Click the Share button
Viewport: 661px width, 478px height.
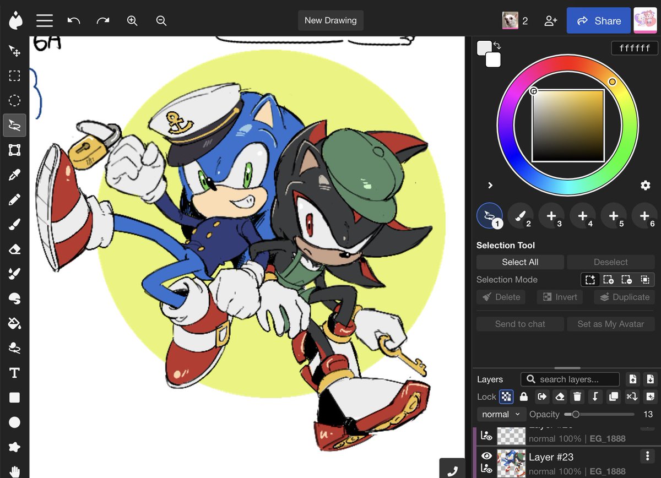(599, 20)
